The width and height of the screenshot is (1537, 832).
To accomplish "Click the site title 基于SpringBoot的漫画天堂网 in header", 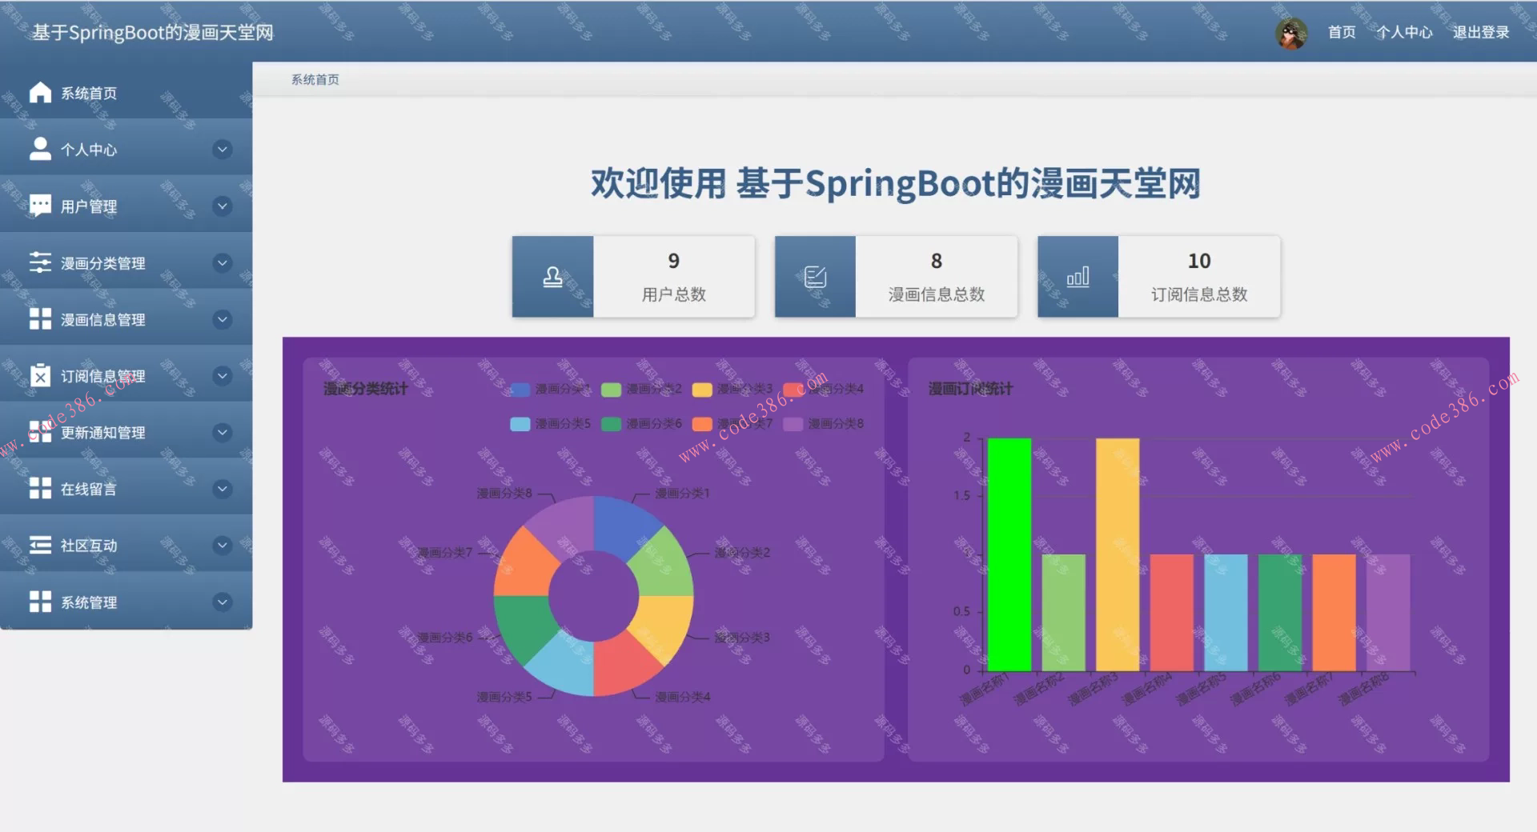I will [153, 32].
